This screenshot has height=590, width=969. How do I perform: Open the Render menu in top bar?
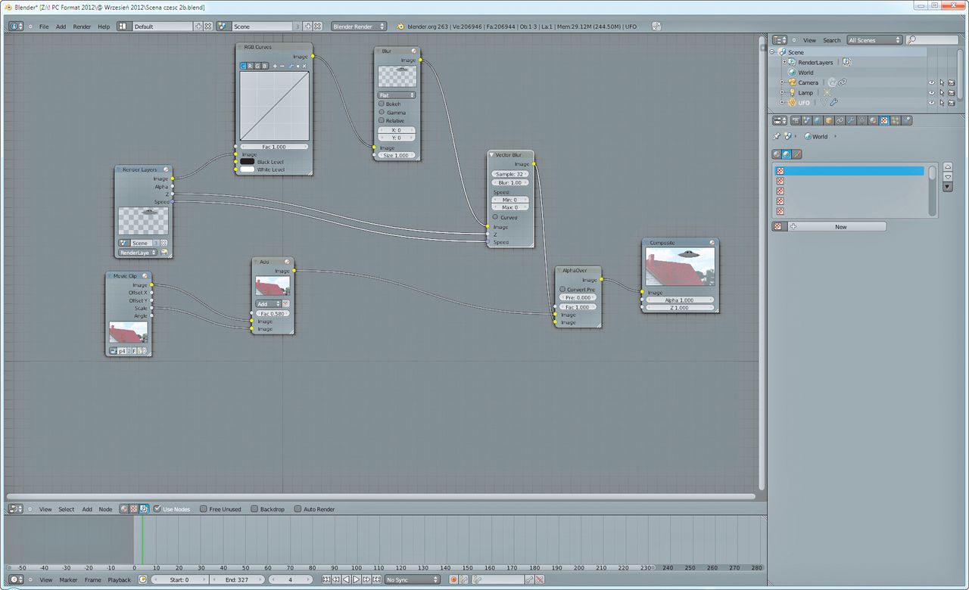tap(82, 26)
